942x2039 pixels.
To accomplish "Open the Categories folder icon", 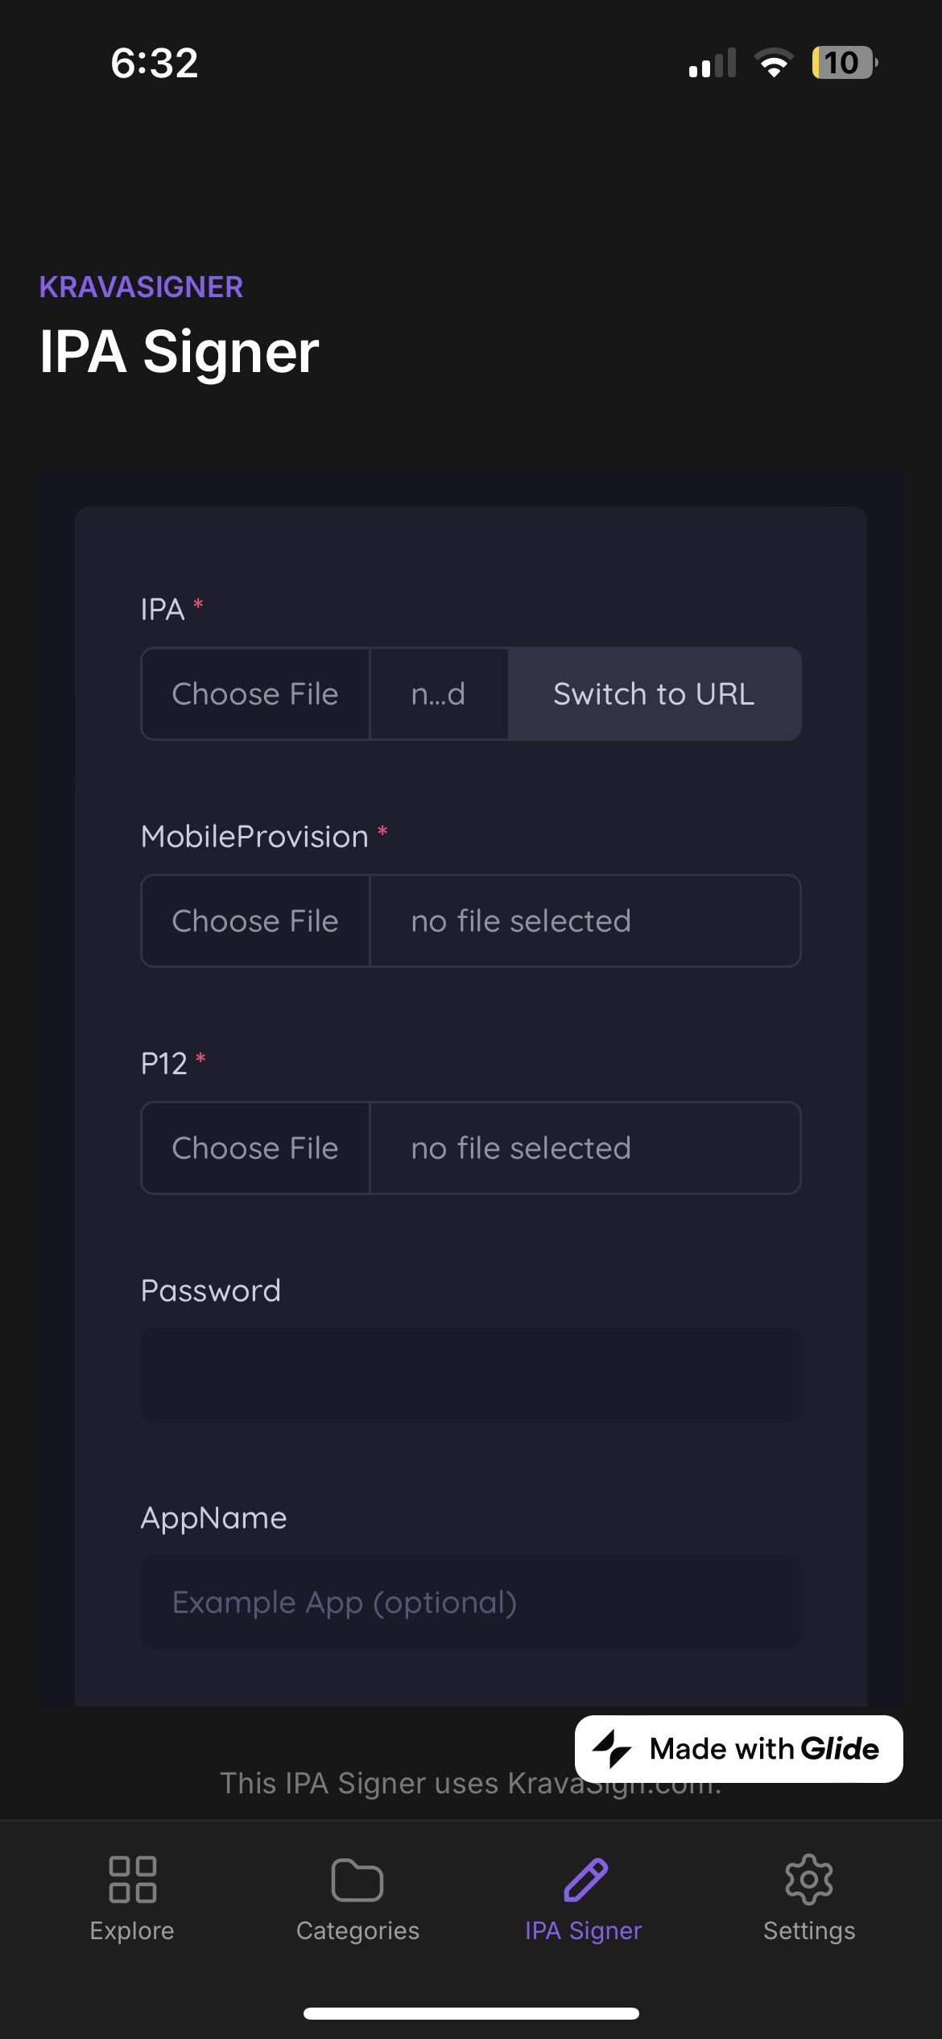I will 357,1880.
